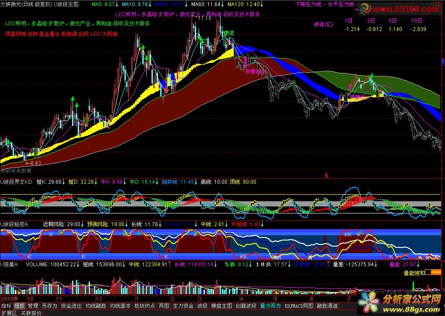Select the 均线基本 template tab

(121, 306)
